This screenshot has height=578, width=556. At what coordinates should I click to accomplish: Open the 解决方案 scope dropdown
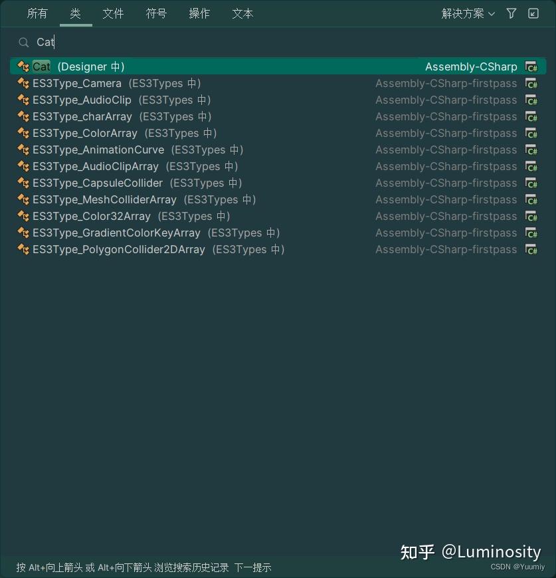(x=468, y=13)
